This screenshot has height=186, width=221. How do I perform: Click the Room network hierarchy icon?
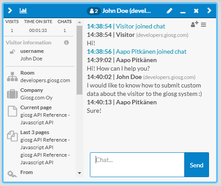12,77
